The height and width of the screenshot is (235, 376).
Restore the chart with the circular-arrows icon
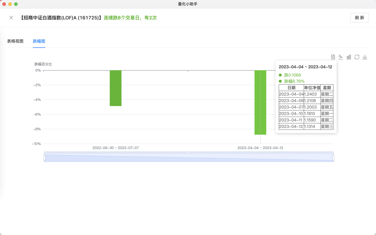pos(357,57)
